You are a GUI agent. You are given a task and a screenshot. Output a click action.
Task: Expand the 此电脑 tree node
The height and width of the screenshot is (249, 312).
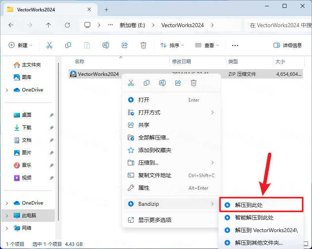tap(7, 216)
